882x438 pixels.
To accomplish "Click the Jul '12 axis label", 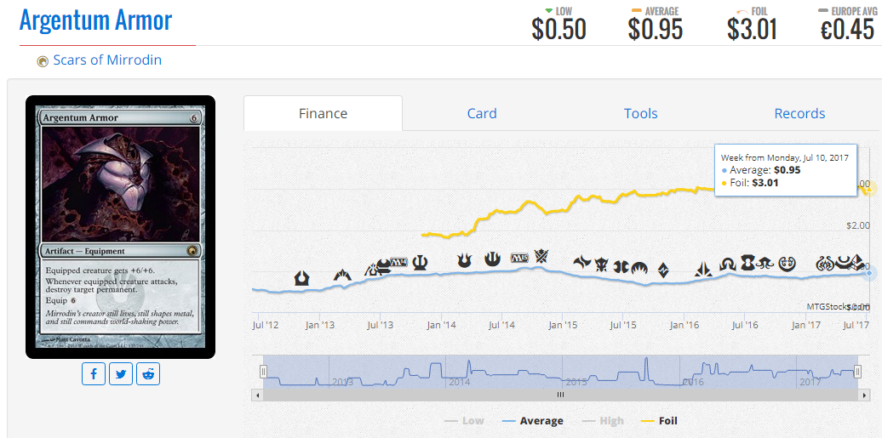I will tap(267, 325).
